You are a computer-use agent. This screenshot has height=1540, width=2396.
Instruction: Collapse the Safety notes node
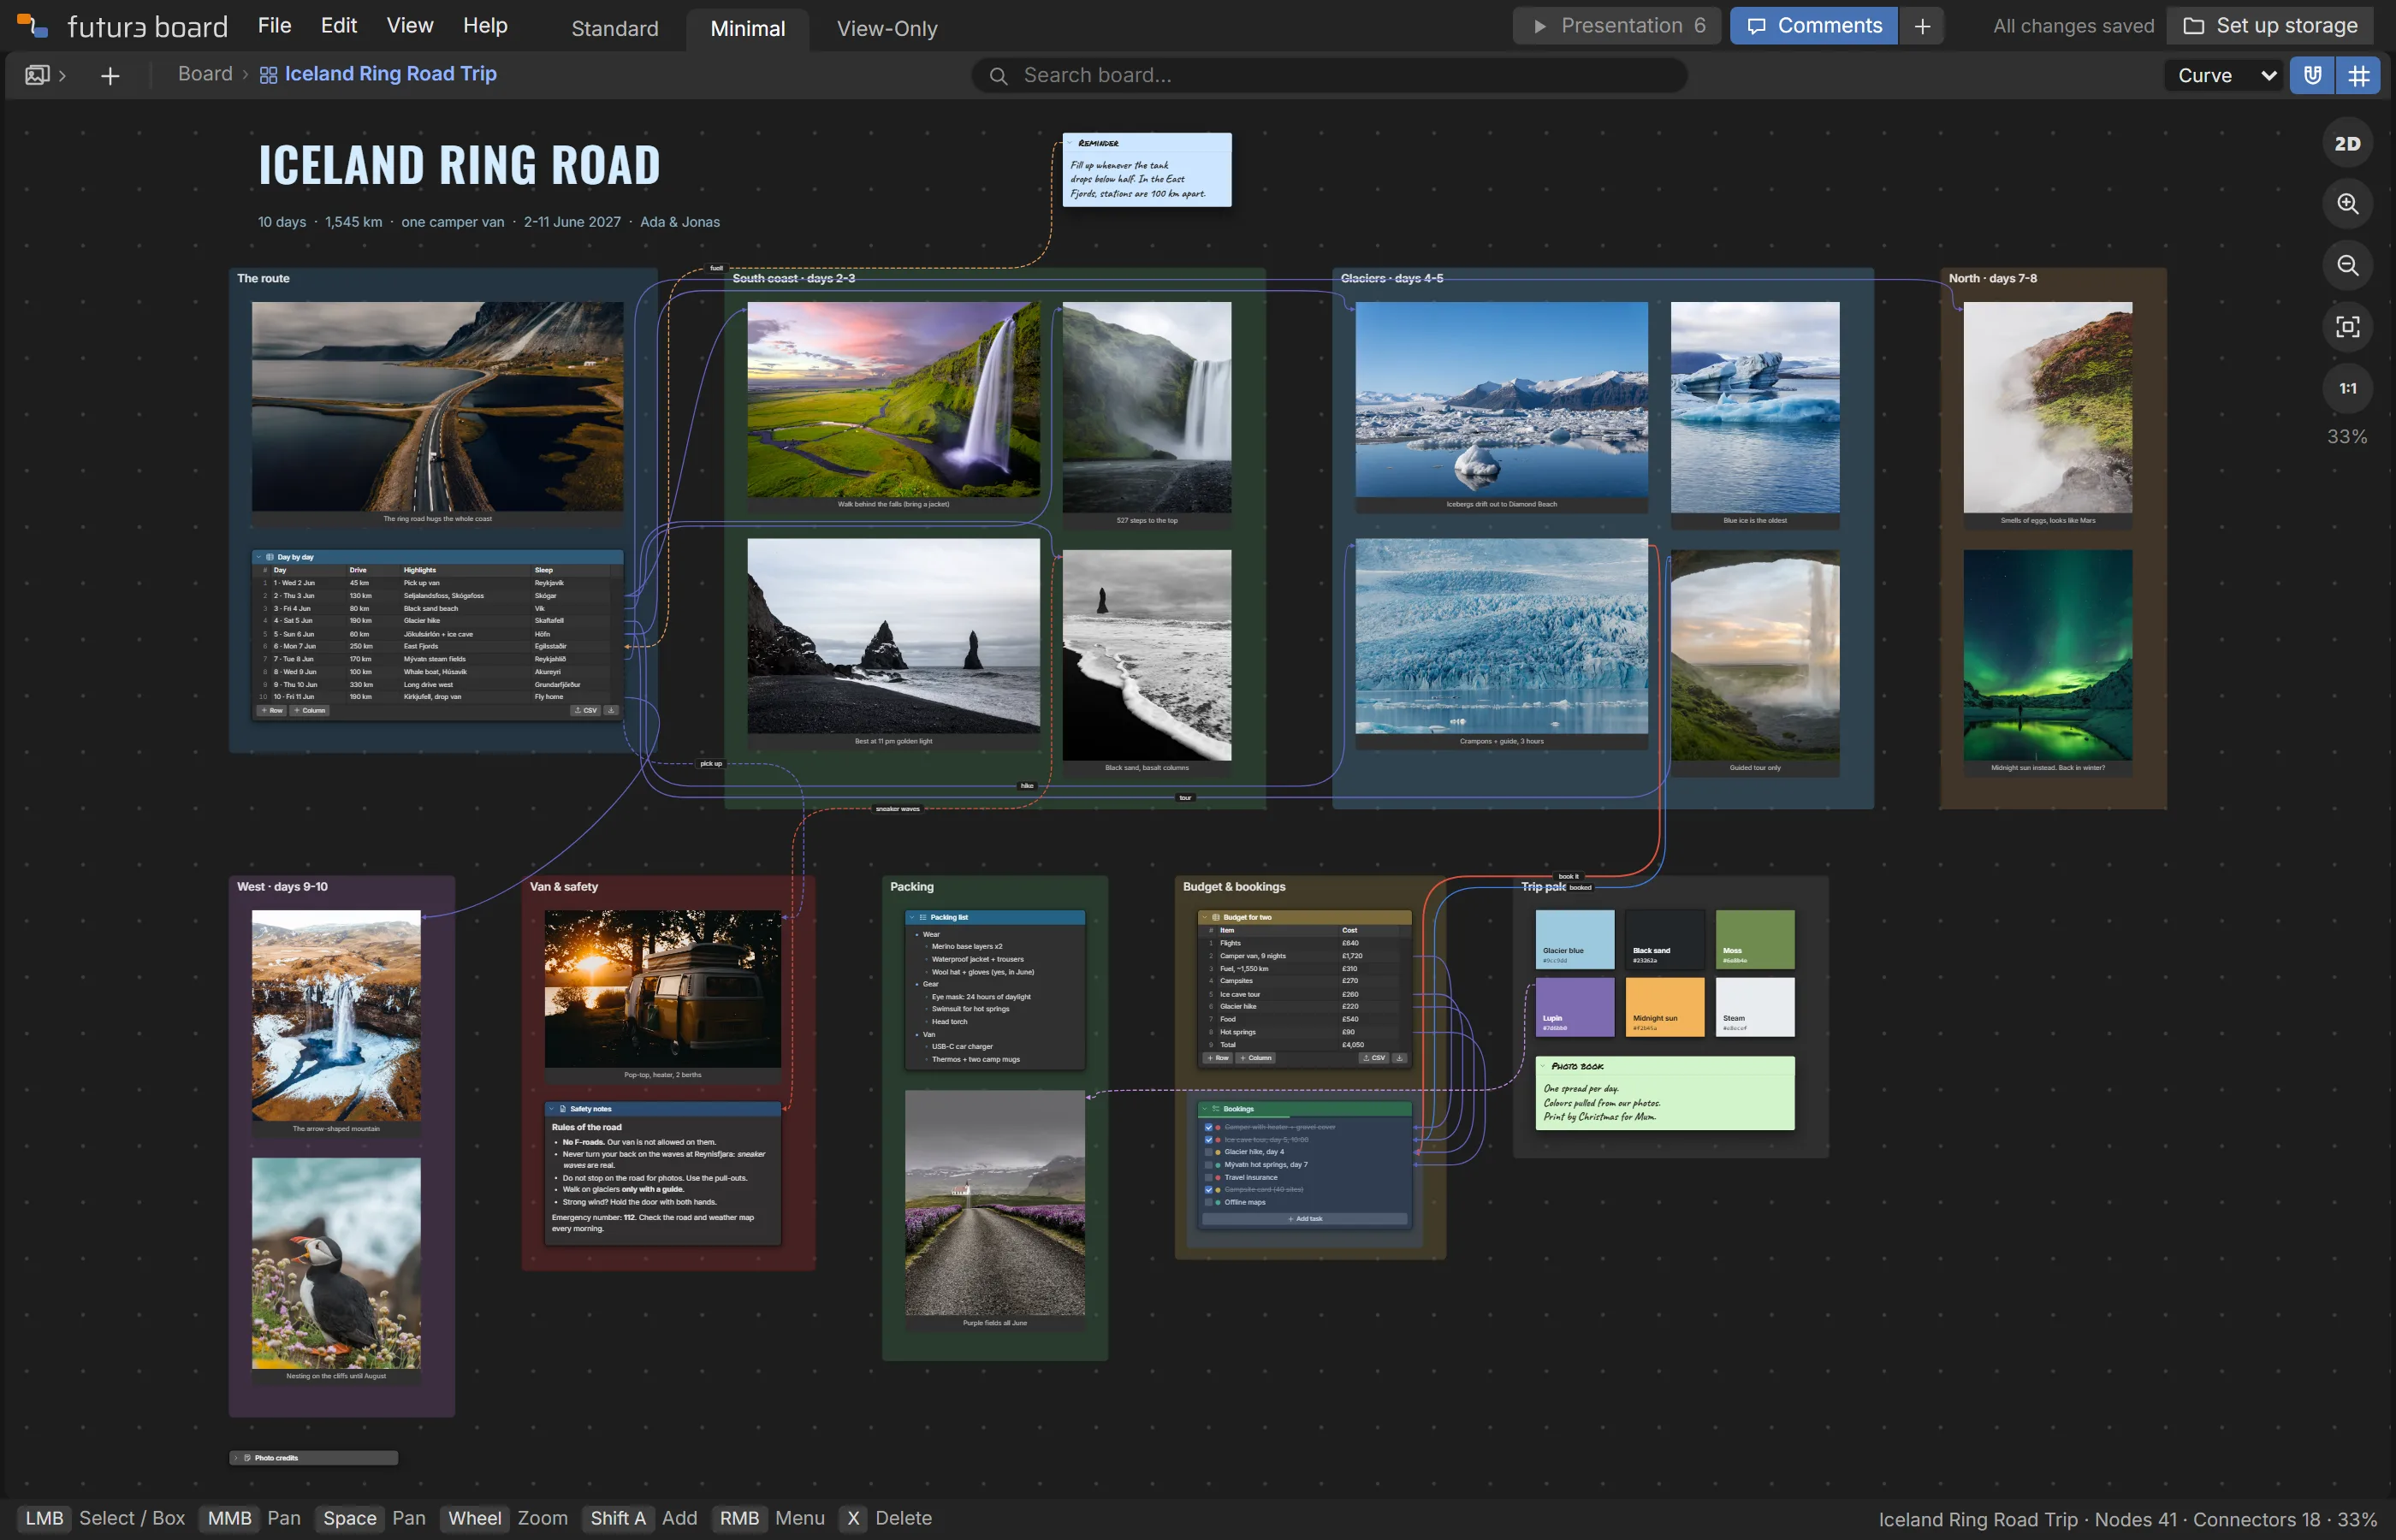pos(551,1109)
